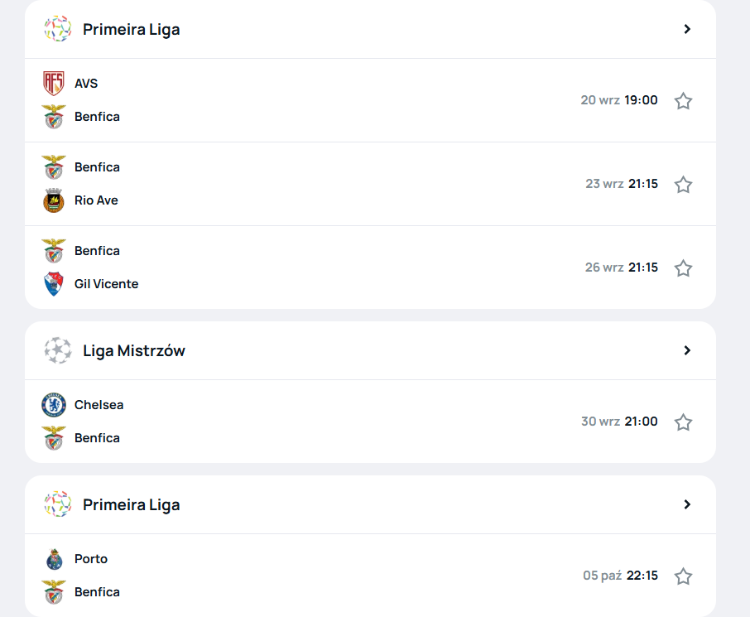Click the AVS club crest icon

54,84
